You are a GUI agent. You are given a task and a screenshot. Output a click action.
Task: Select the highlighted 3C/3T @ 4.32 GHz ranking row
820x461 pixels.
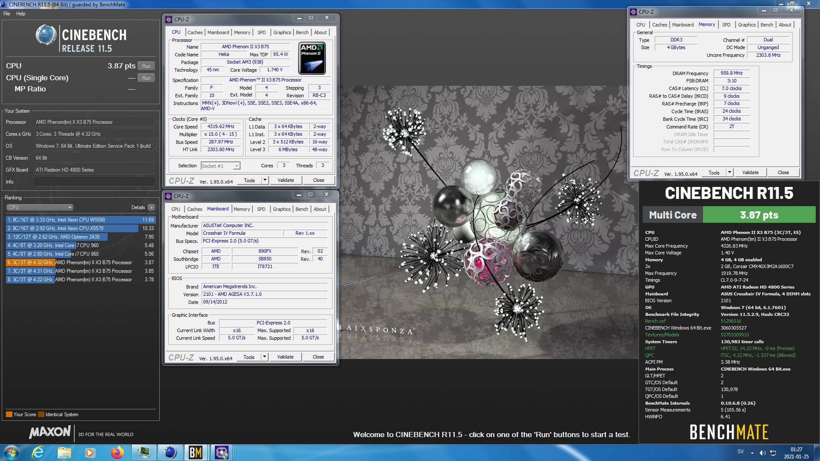81,263
